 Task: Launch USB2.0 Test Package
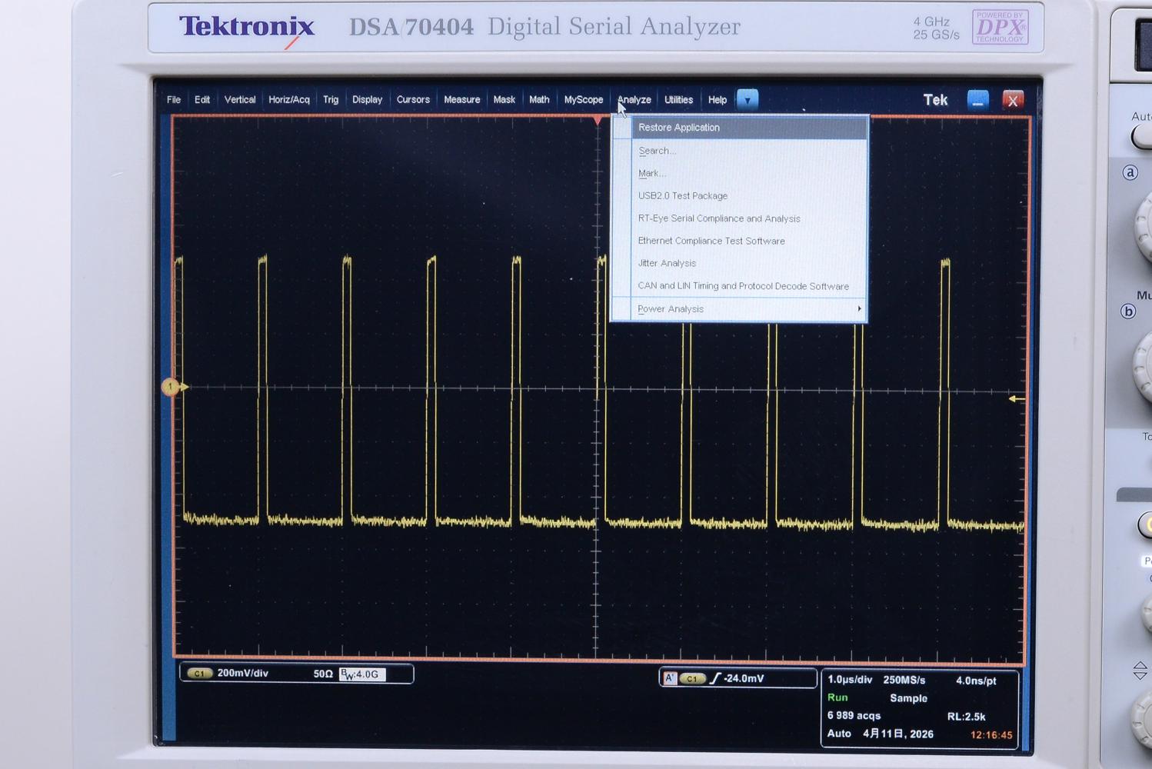click(750, 195)
